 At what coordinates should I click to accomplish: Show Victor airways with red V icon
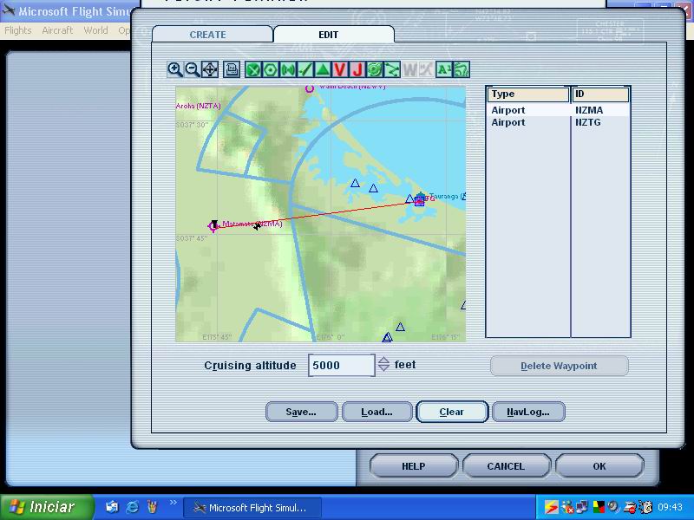click(x=339, y=69)
